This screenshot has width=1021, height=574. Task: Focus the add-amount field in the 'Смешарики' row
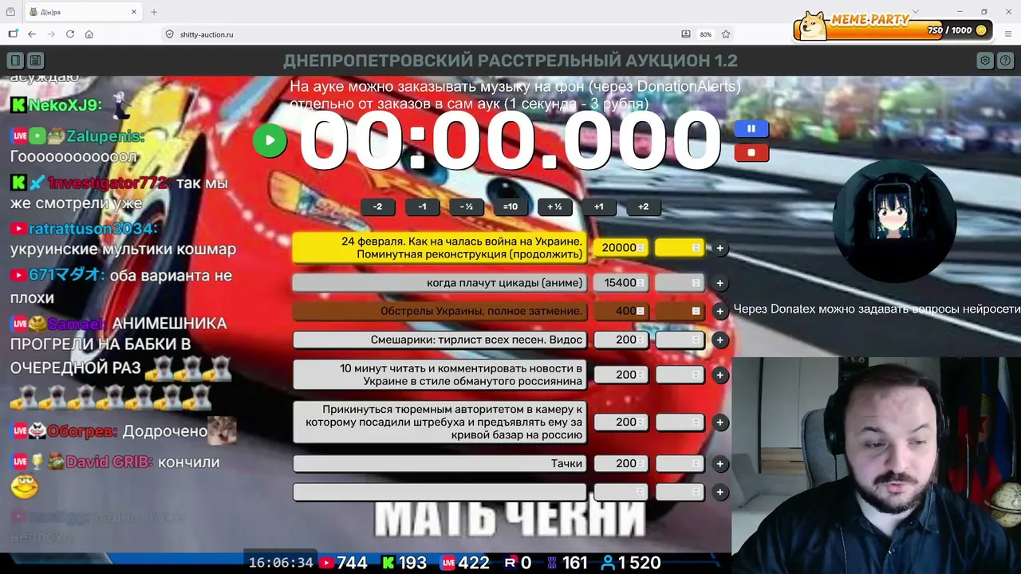[x=680, y=340]
